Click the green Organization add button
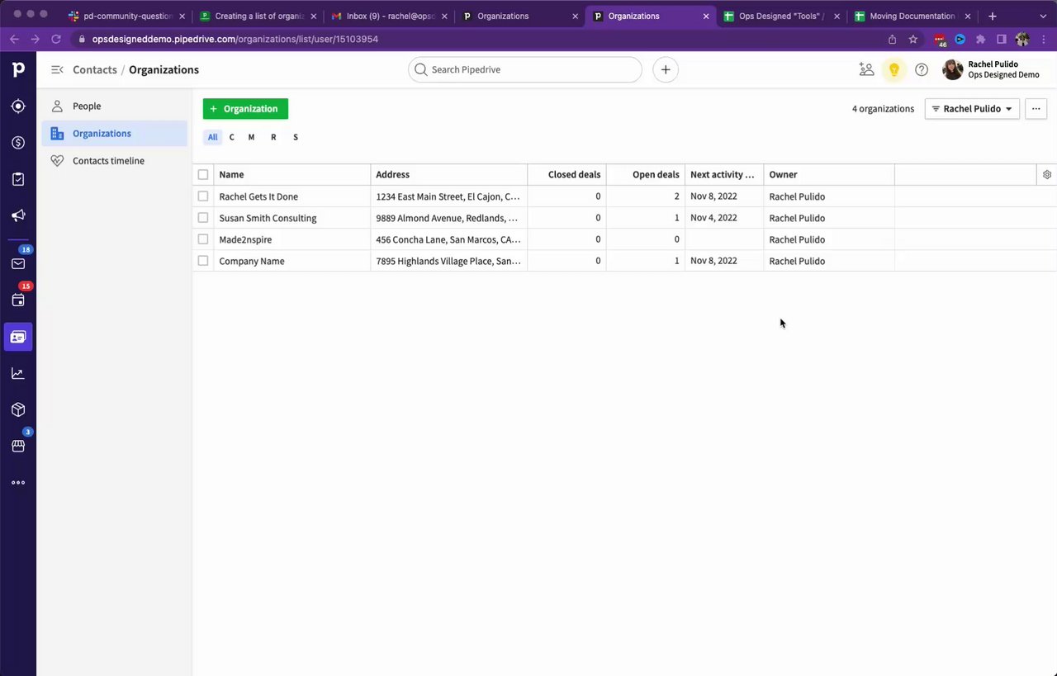 tap(245, 109)
